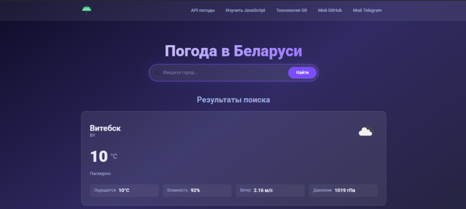Click the Результаты поиска heading
The height and width of the screenshot is (209, 466).
click(233, 100)
